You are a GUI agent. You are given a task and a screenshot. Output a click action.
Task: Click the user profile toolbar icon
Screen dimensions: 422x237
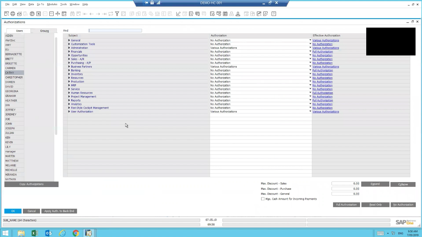click(x=238, y=14)
